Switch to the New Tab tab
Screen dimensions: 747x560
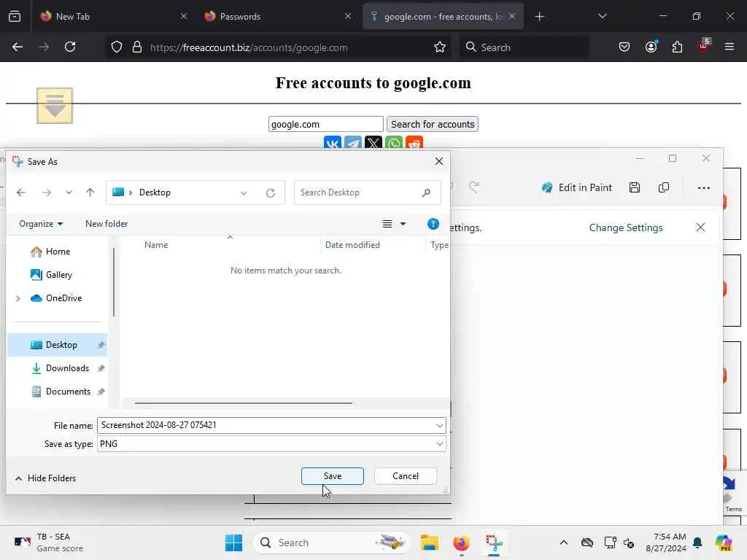tap(113, 16)
